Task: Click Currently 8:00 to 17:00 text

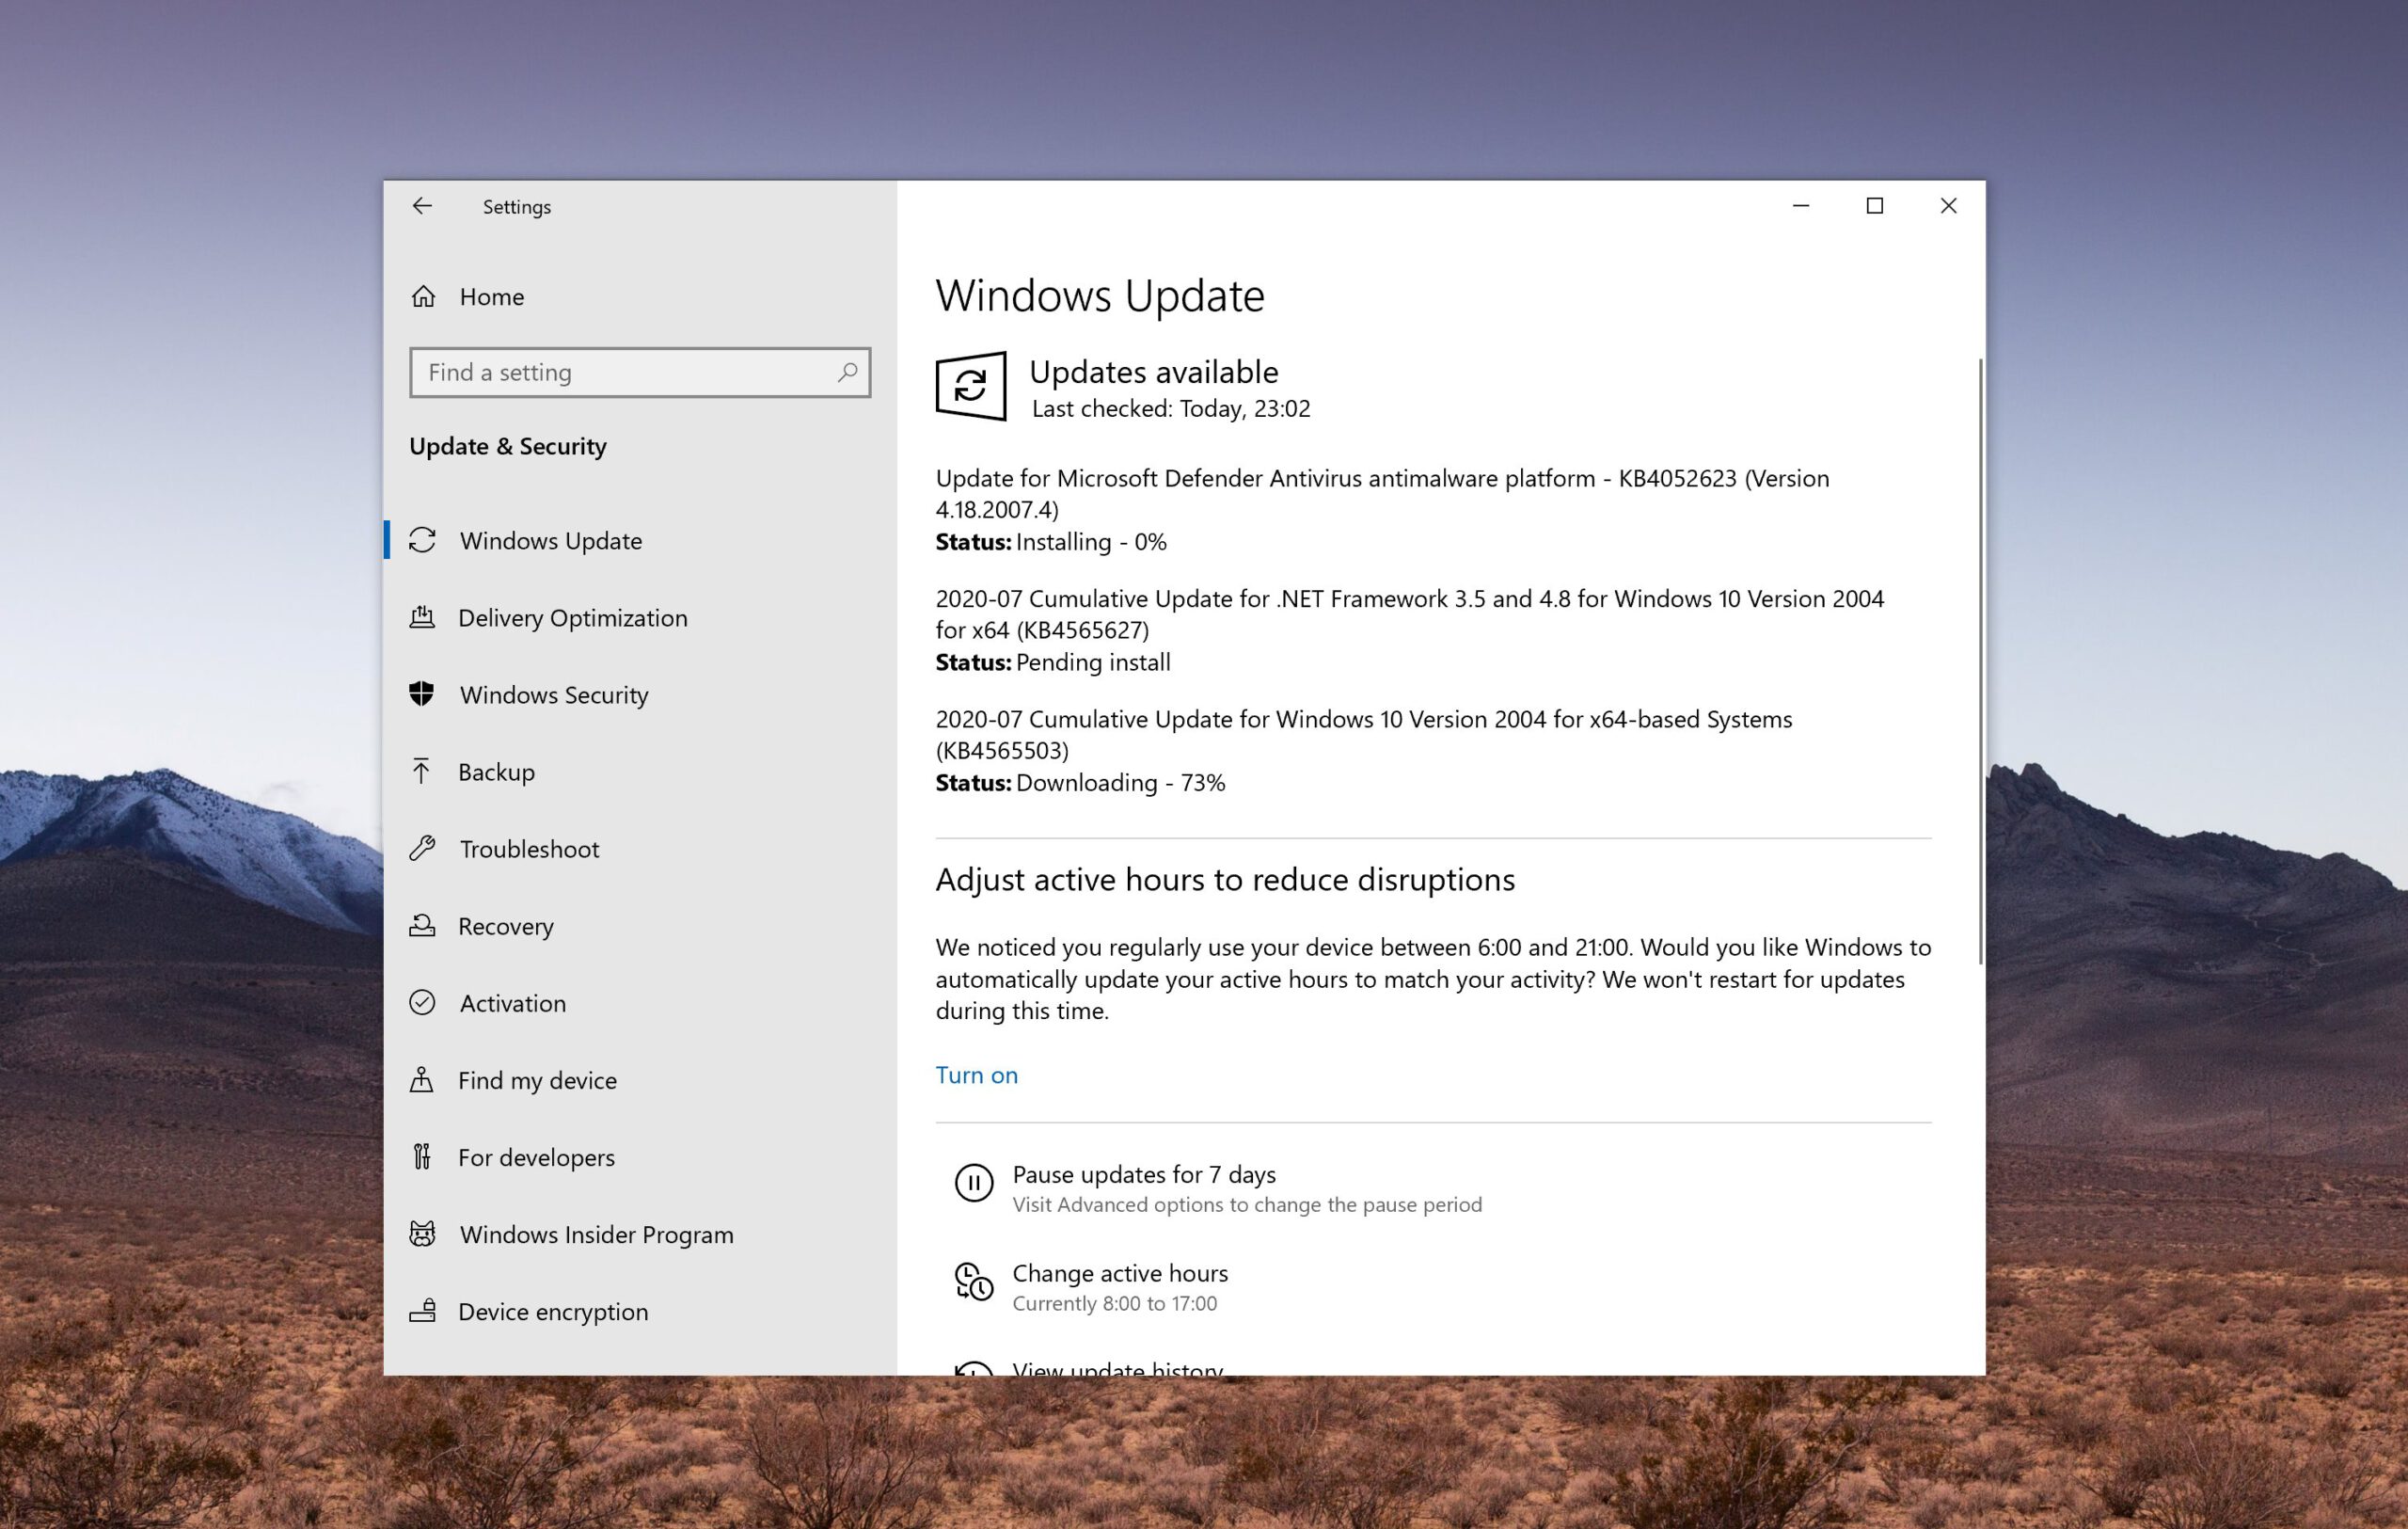Action: 1115,1303
